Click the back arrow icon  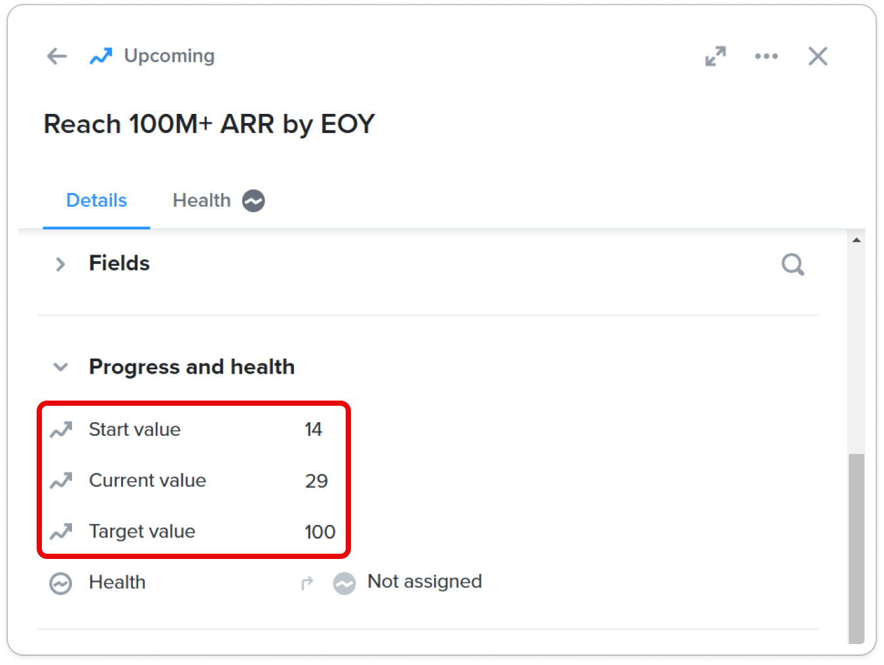pyautogui.click(x=57, y=56)
